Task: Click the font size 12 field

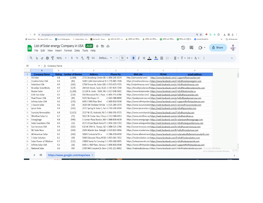Action: coord(122,58)
